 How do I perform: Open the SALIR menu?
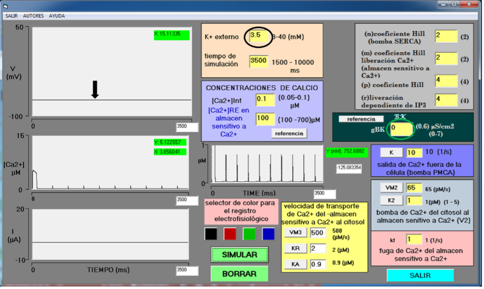point(11,16)
